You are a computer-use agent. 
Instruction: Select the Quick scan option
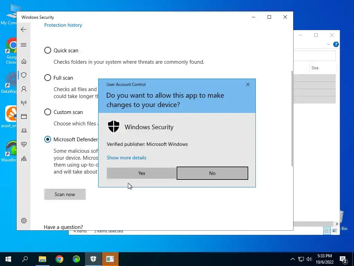(48, 50)
